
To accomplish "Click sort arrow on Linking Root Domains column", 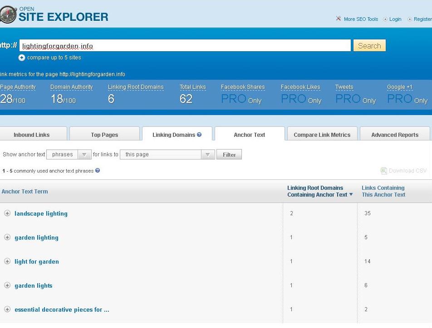I will [x=351, y=195].
